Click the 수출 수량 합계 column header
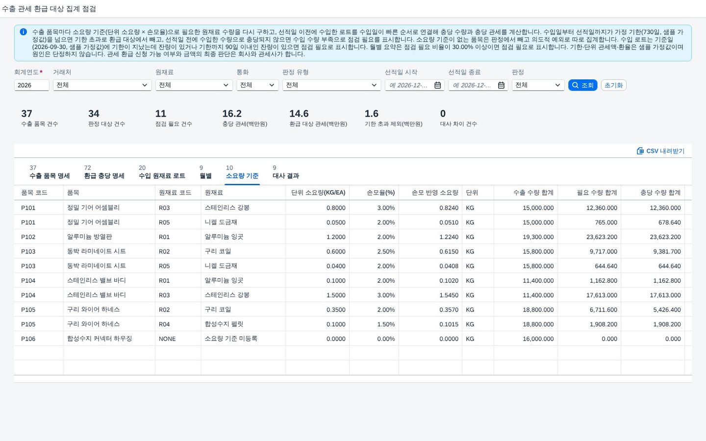706x441 pixels. [526, 193]
